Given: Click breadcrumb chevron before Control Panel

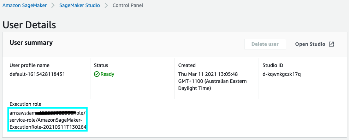Looking at the screenshot, I should (106, 5).
